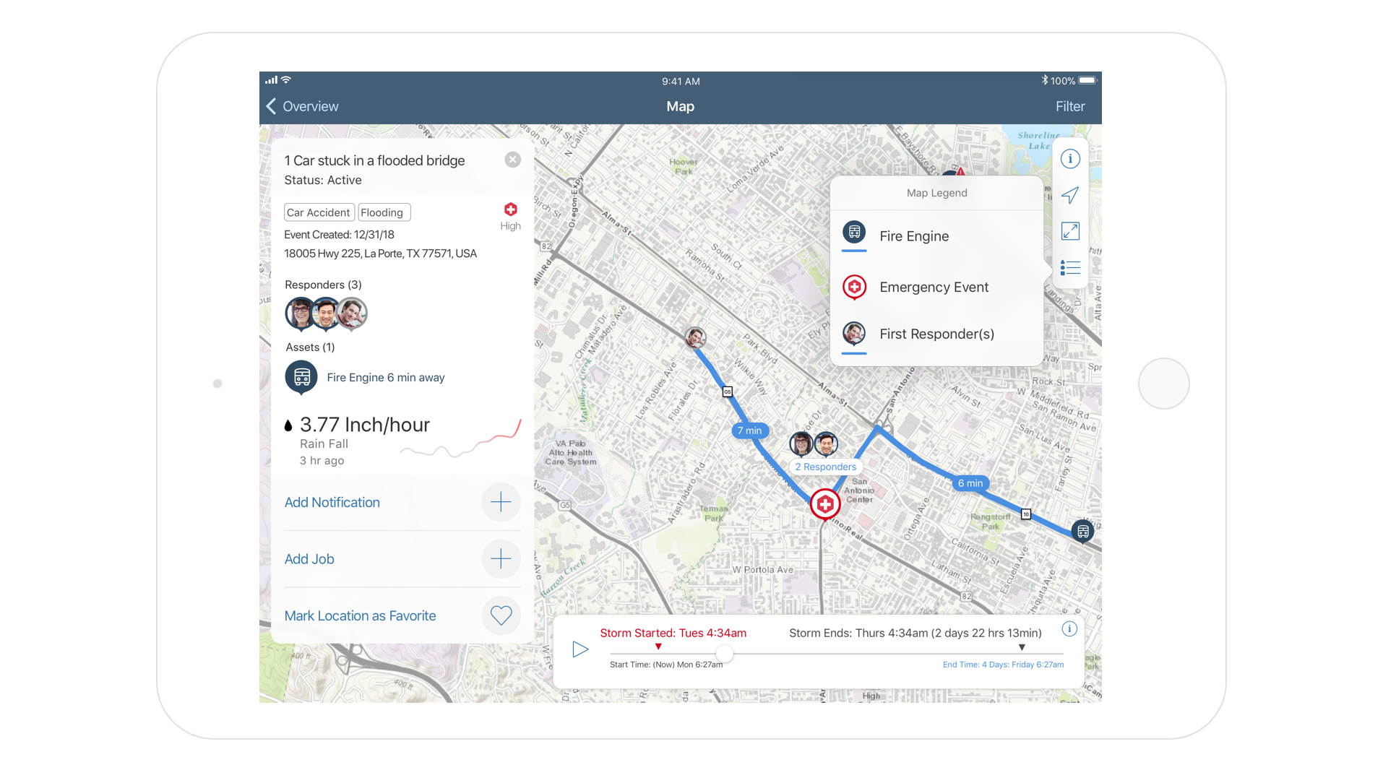The image size is (1383, 770).
Task: Click the First Responder legend avatar icon
Action: tap(853, 334)
